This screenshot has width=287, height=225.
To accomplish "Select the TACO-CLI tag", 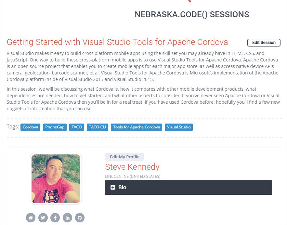I will [x=98, y=127].
